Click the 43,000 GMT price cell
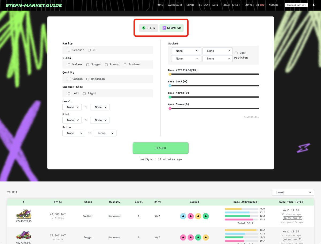The image size is (321, 244). point(58,214)
